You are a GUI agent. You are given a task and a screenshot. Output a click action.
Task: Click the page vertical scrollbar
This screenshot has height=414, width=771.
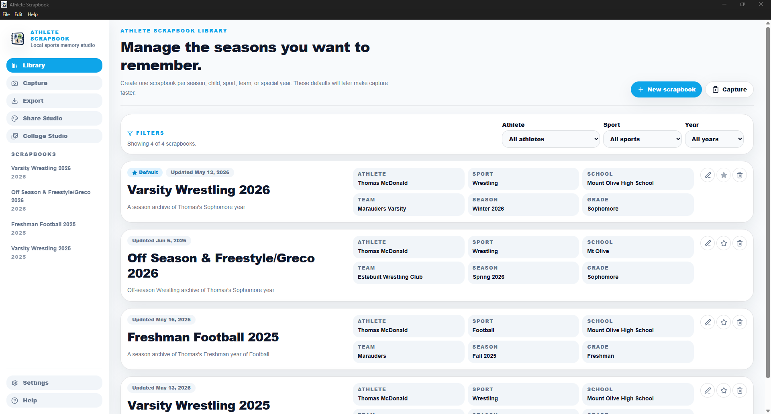(x=768, y=203)
